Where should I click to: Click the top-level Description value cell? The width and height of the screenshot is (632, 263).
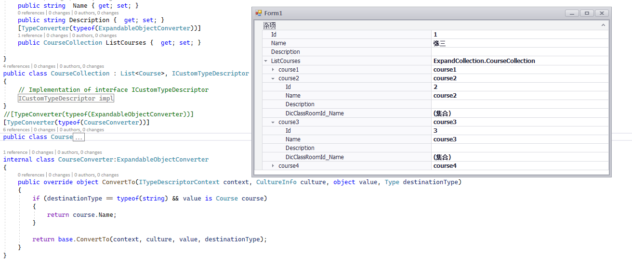(x=519, y=52)
